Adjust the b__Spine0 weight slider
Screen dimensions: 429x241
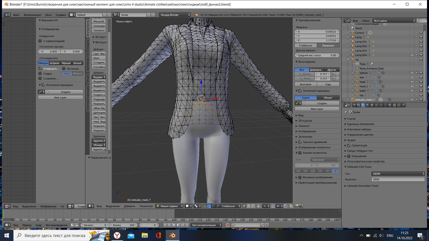point(323,74)
